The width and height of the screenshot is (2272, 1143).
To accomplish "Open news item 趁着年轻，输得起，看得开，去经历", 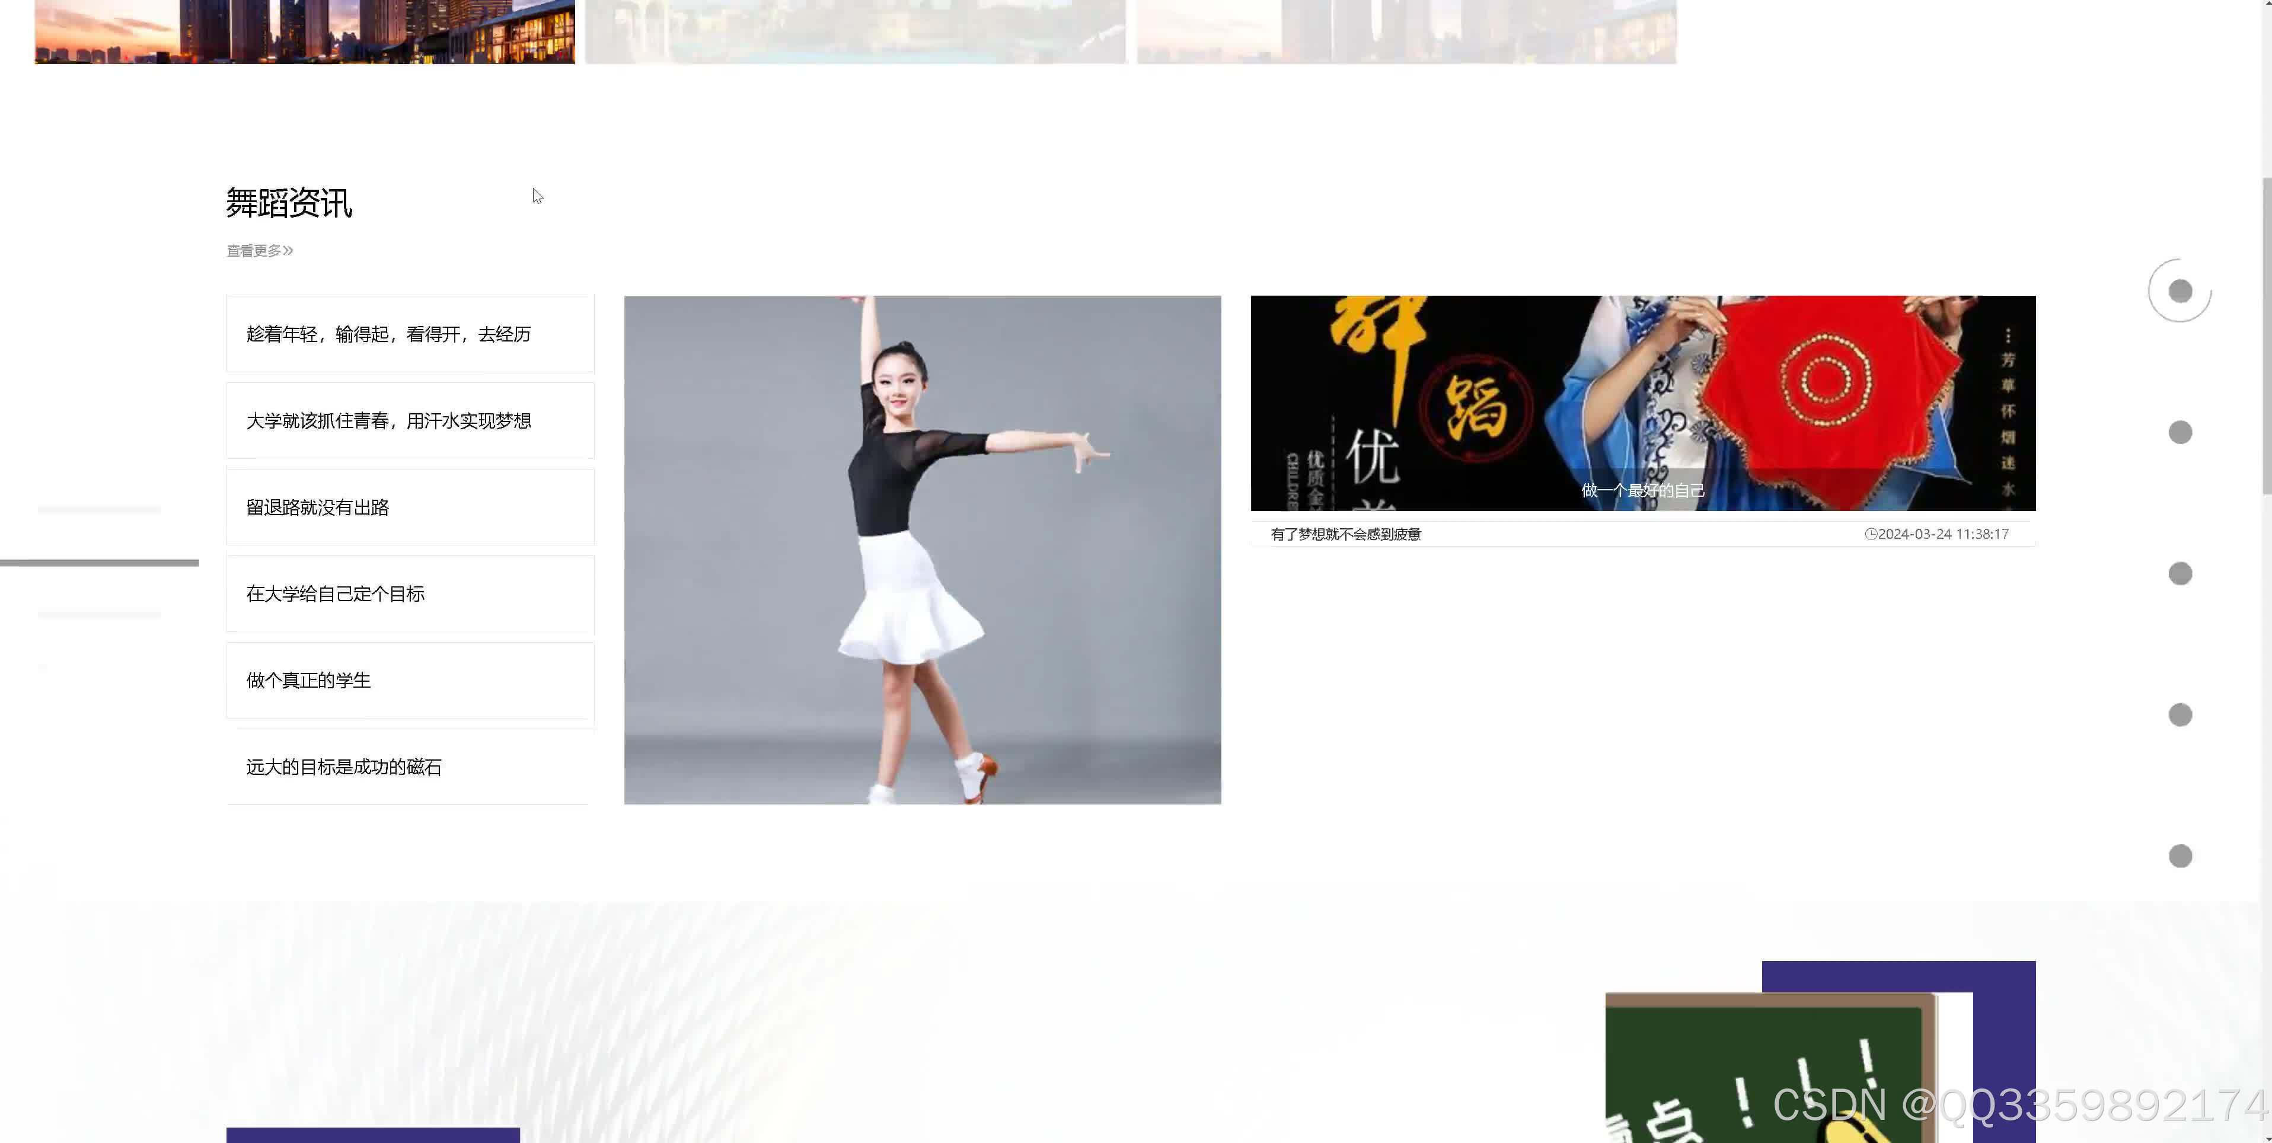I will coord(388,334).
